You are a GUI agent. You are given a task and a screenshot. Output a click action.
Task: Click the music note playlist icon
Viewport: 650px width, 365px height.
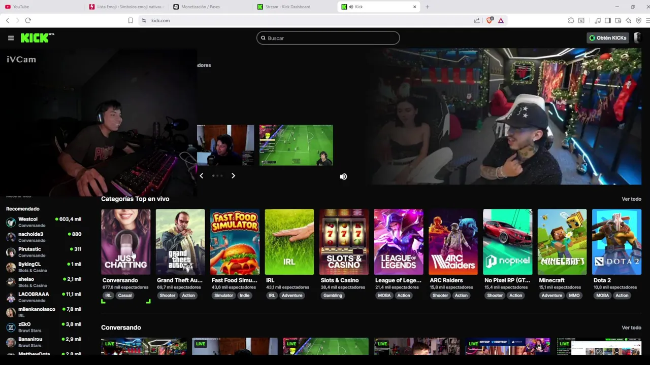(598, 20)
